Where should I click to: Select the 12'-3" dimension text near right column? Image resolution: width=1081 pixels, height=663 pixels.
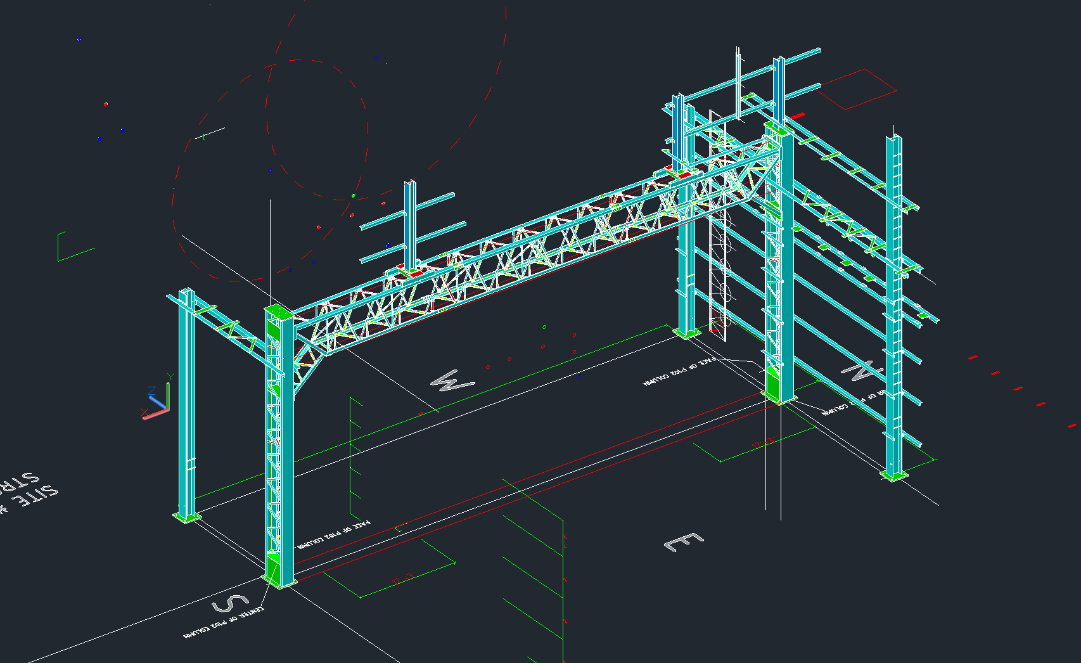(762, 442)
